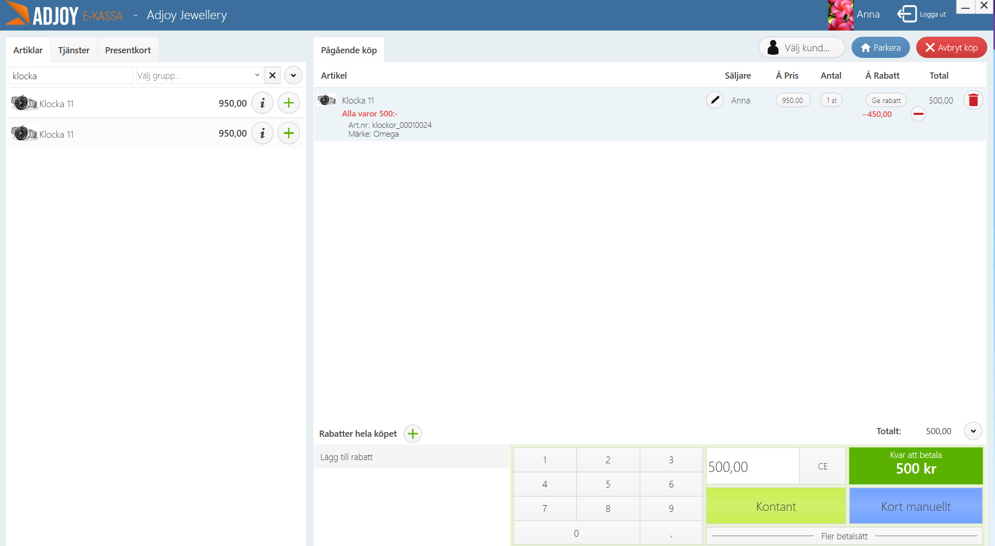Image resolution: width=995 pixels, height=546 pixels.
Task: Open info for first Klocka 11
Action: [x=263, y=103]
